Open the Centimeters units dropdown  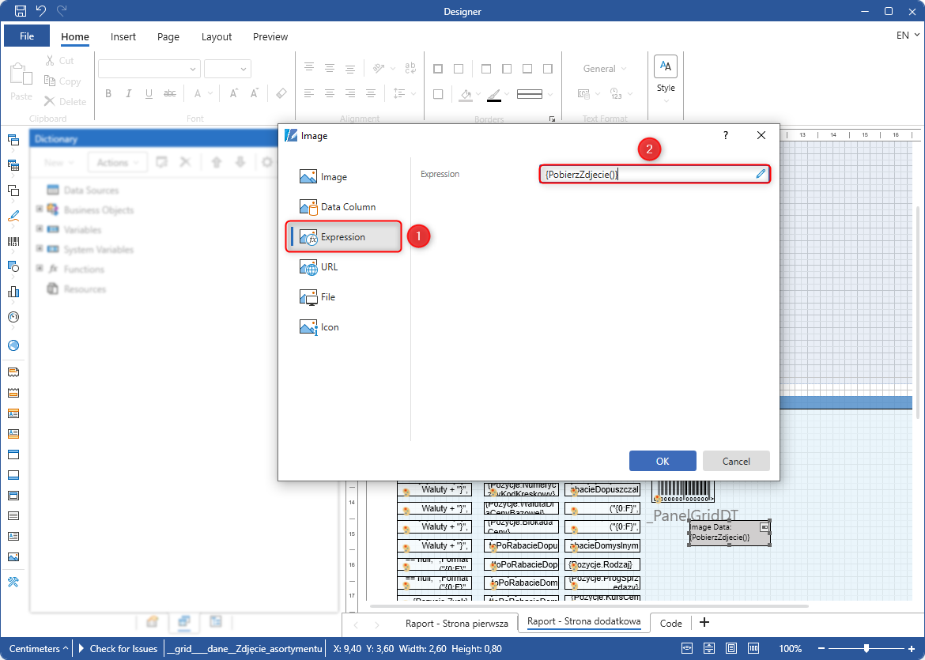(38, 649)
